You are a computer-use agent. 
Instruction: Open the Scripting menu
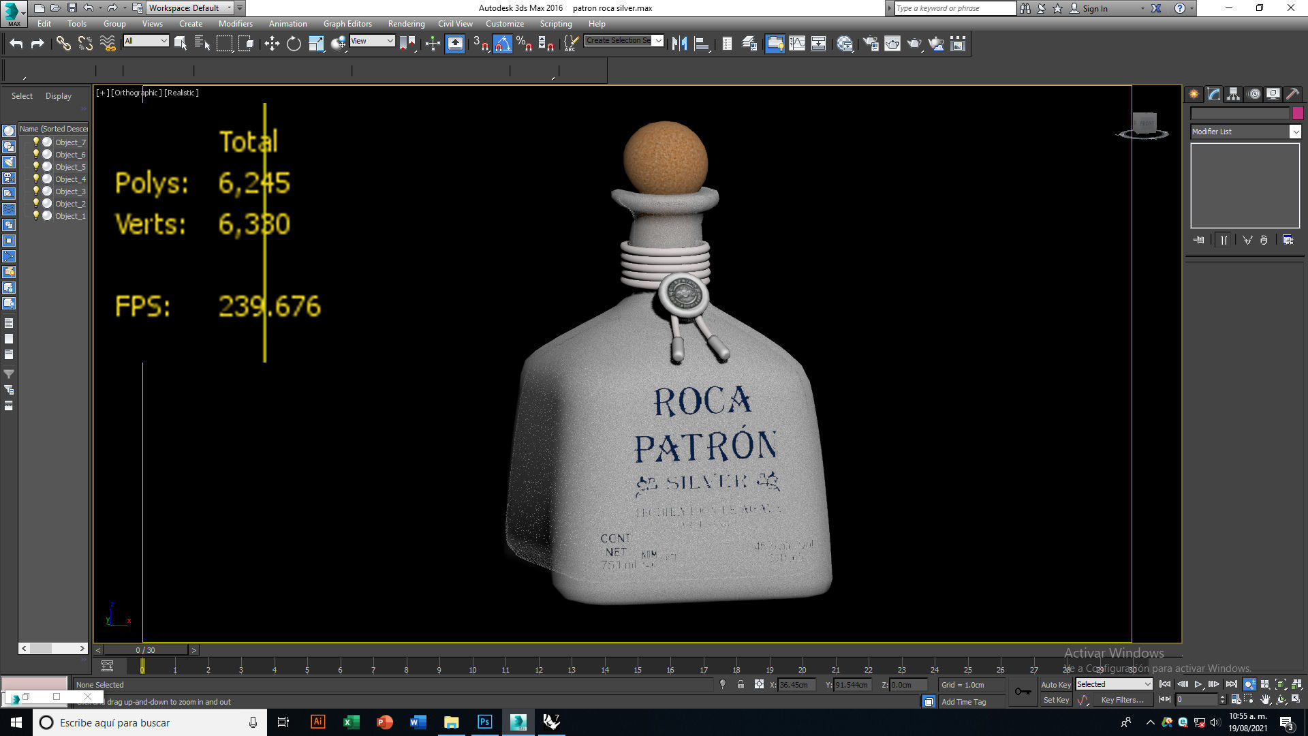click(556, 23)
